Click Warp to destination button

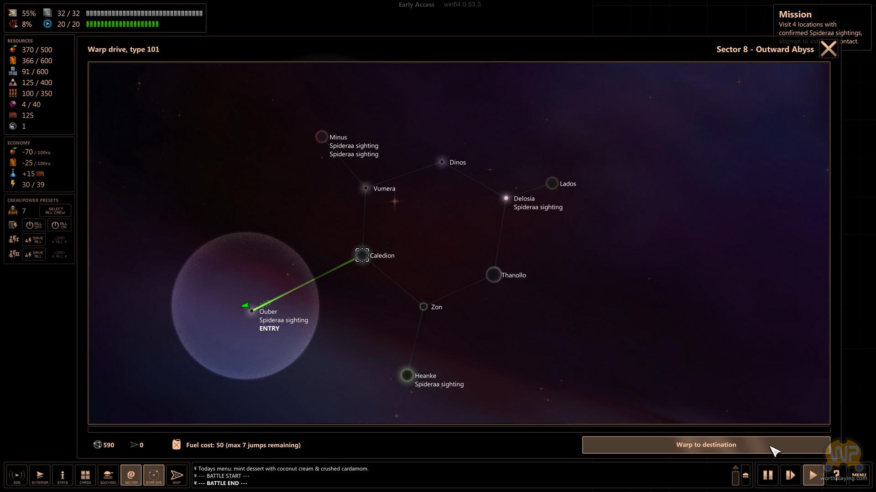705,445
